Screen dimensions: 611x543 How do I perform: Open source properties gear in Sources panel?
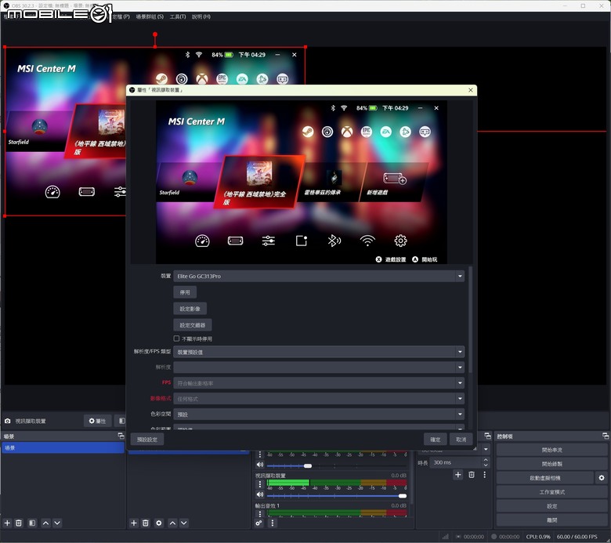[x=159, y=523]
